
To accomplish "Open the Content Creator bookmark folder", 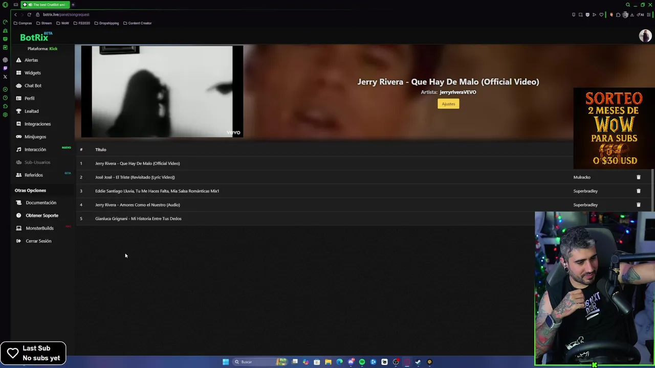I will click(x=137, y=23).
